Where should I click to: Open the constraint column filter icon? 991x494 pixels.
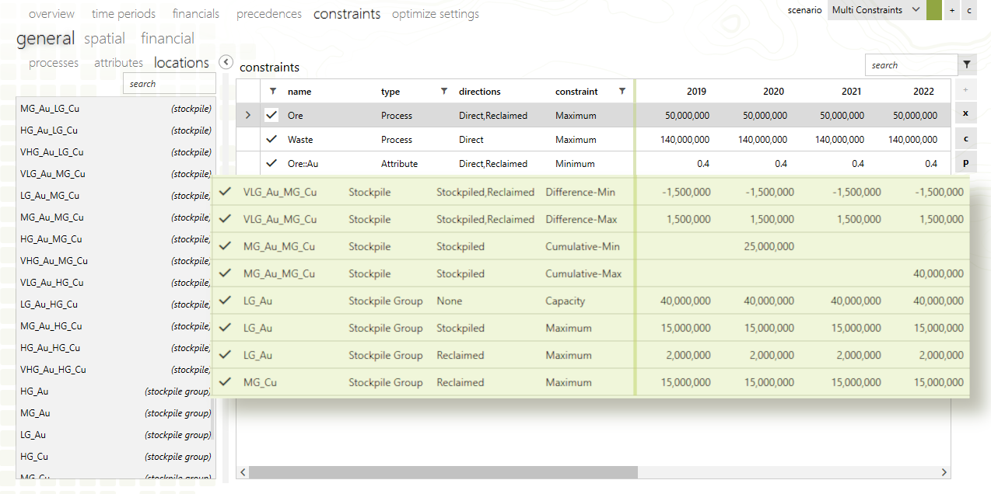[x=622, y=91]
